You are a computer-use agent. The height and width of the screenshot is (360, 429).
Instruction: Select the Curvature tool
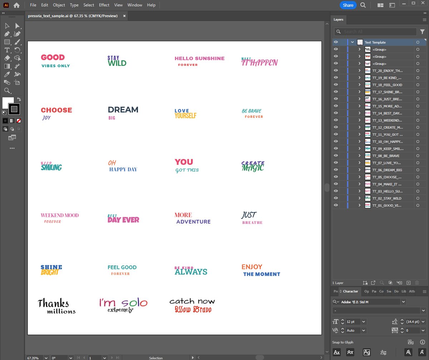17,34
